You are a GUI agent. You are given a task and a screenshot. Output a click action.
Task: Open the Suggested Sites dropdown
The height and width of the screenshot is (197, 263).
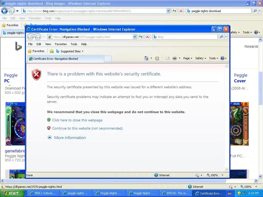[x=82, y=51]
